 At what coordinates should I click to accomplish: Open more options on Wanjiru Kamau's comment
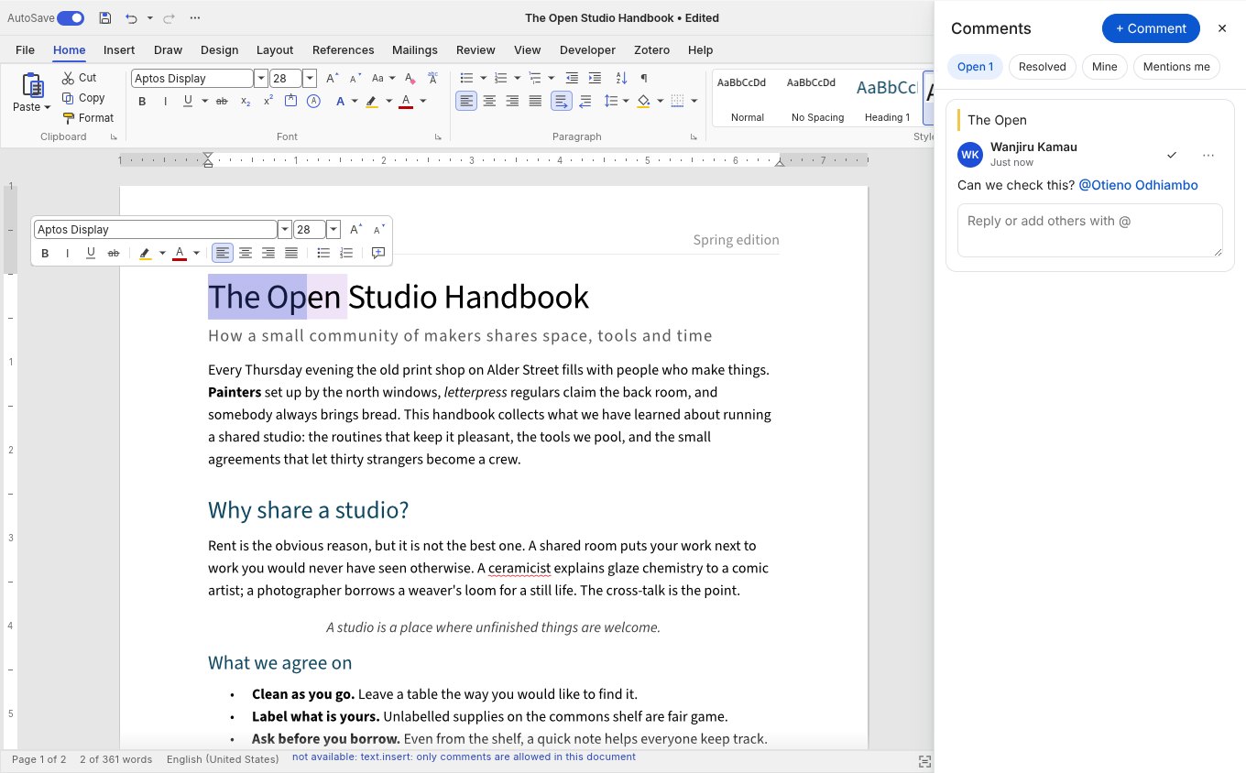click(1208, 155)
